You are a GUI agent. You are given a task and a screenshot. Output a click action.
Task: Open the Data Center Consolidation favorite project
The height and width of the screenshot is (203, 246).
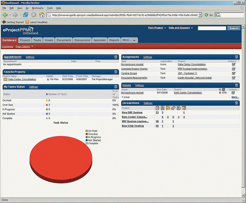tap(22, 79)
